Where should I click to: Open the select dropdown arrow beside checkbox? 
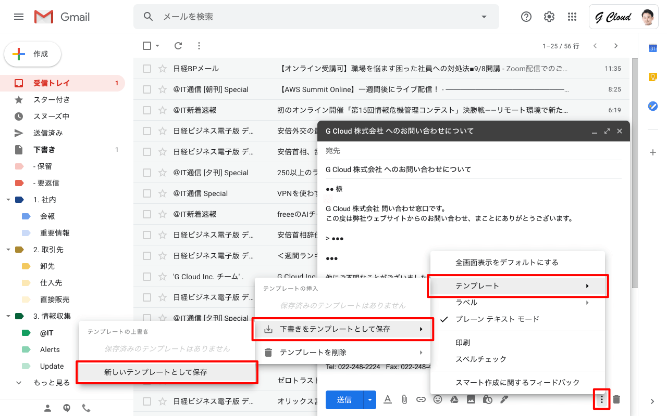pyautogui.click(x=157, y=46)
